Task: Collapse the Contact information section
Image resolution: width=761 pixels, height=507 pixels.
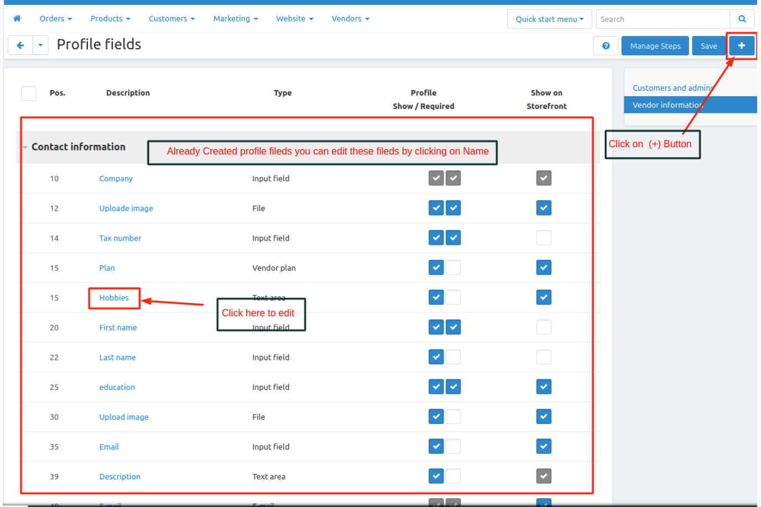Action: click(x=25, y=147)
